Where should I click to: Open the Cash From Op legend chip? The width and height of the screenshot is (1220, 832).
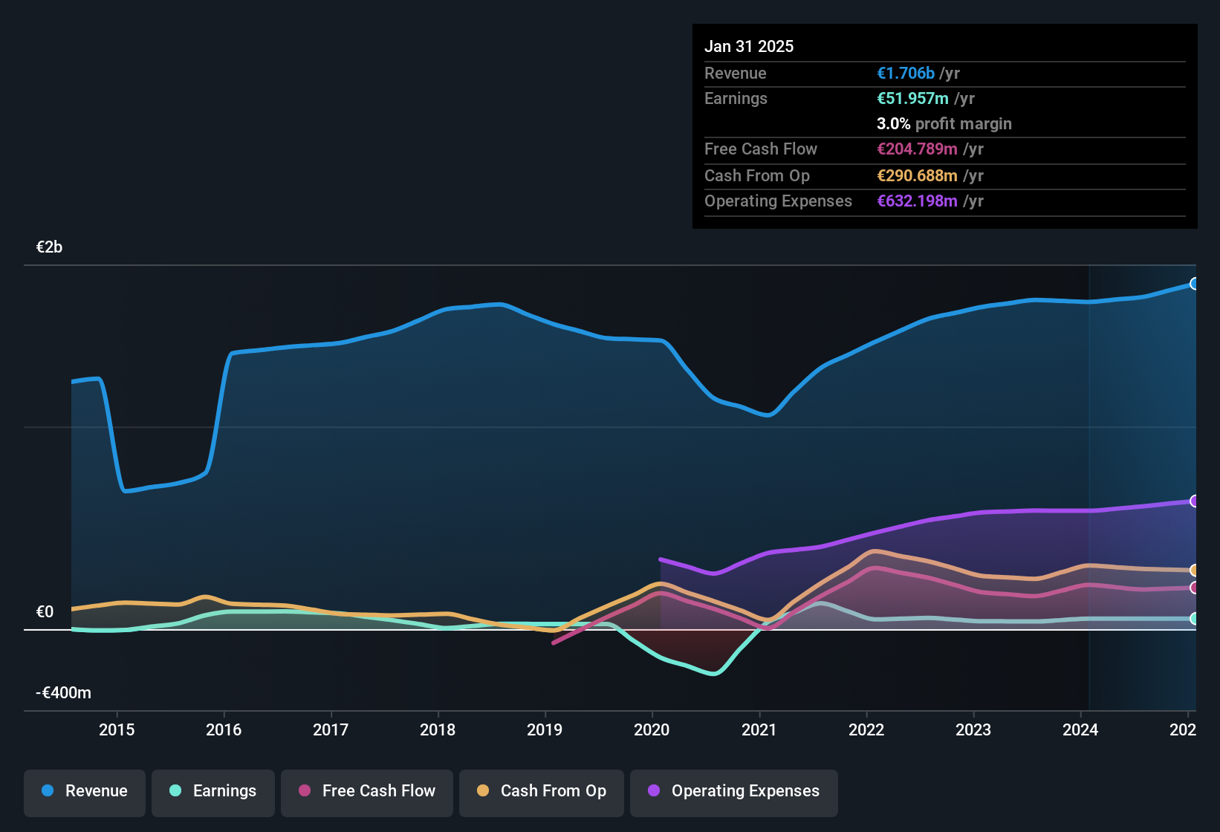[541, 792]
